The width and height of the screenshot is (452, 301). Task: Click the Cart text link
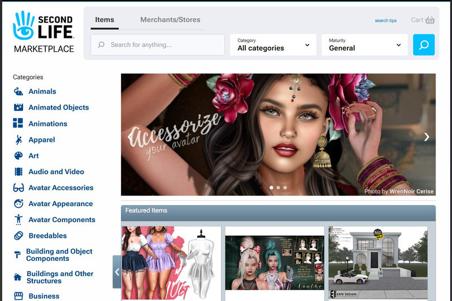tap(417, 20)
